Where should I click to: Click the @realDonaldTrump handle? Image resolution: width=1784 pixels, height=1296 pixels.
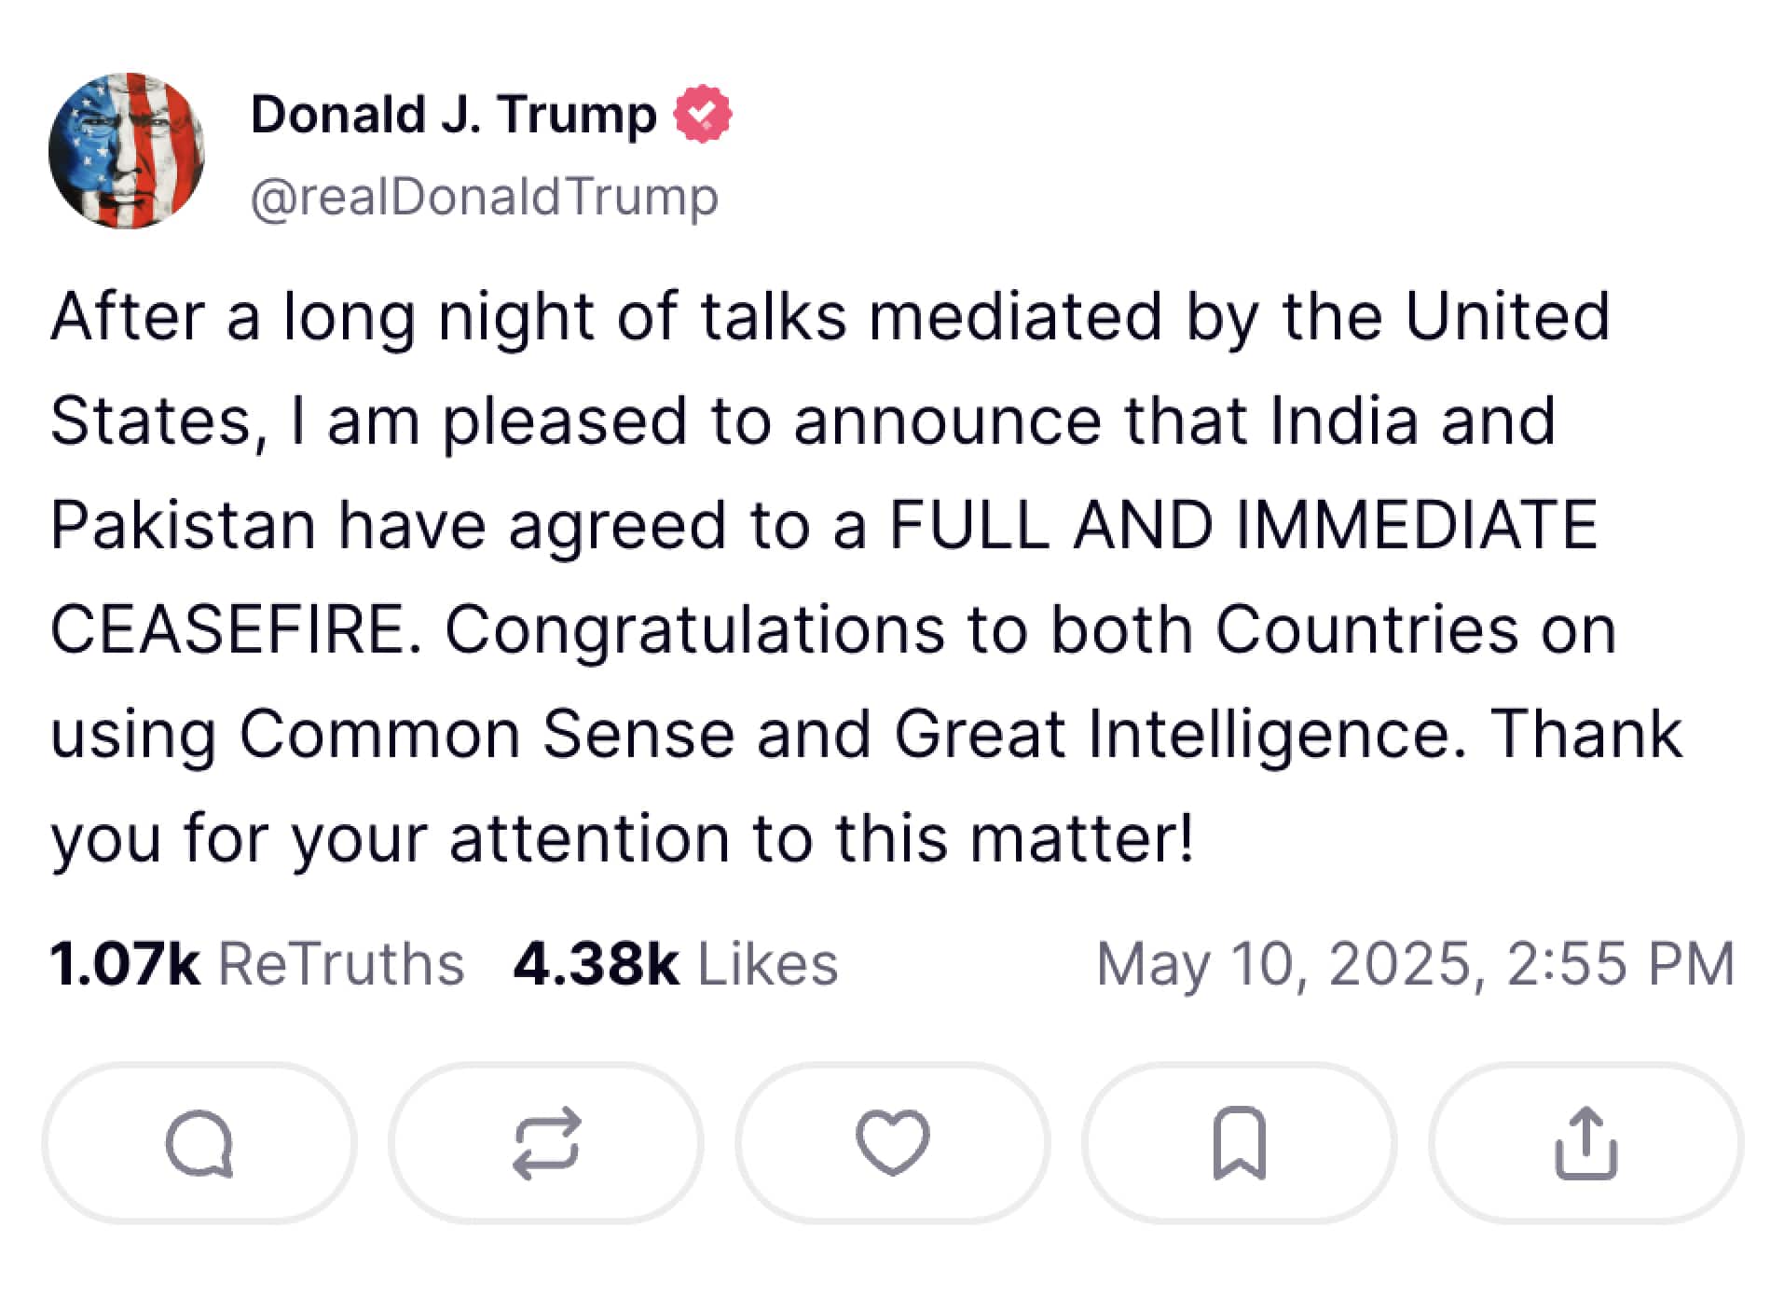pyautogui.click(x=485, y=197)
